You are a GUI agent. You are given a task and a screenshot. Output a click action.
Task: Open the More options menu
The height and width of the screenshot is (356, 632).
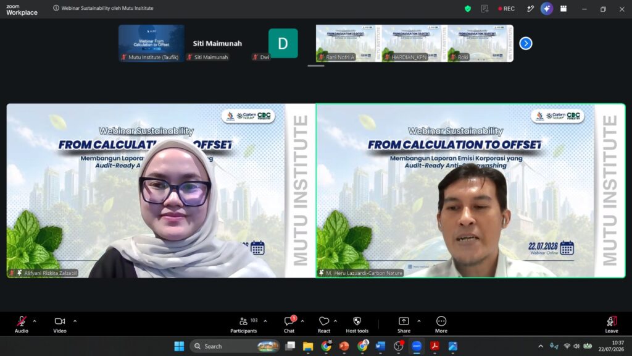[441, 324]
